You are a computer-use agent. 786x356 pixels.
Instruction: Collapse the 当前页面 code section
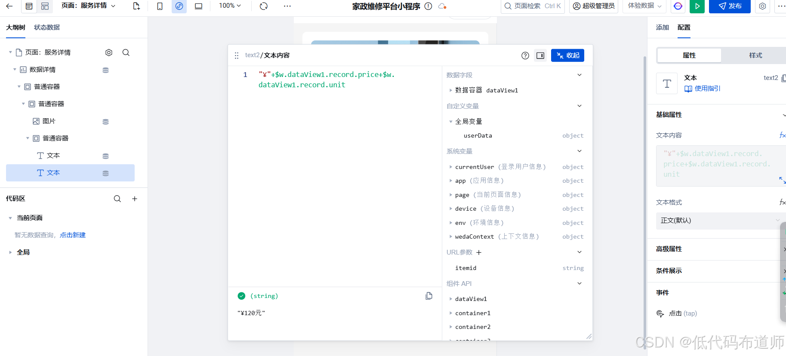click(x=10, y=218)
